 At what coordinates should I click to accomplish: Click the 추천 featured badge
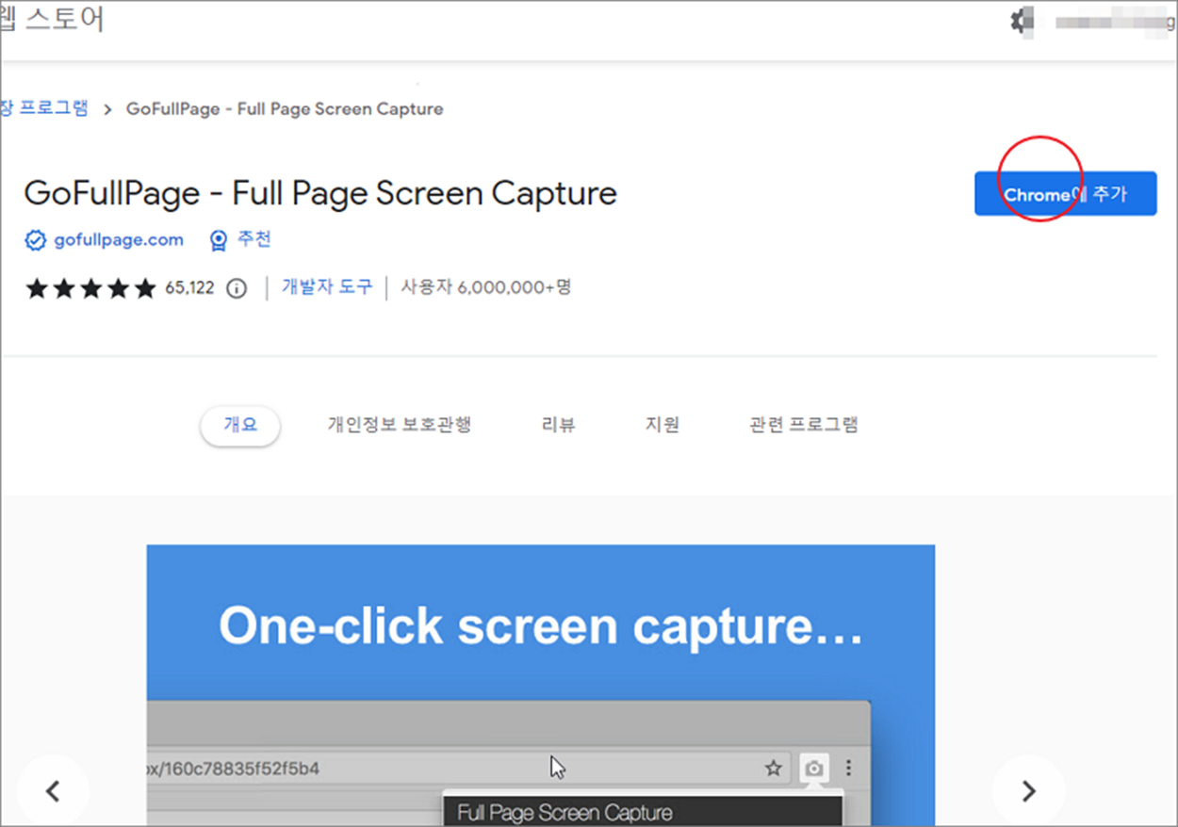pyautogui.click(x=254, y=240)
